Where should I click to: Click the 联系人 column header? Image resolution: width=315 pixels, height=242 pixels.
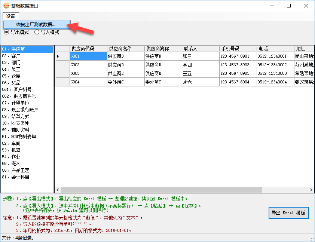pyautogui.click(x=200, y=49)
